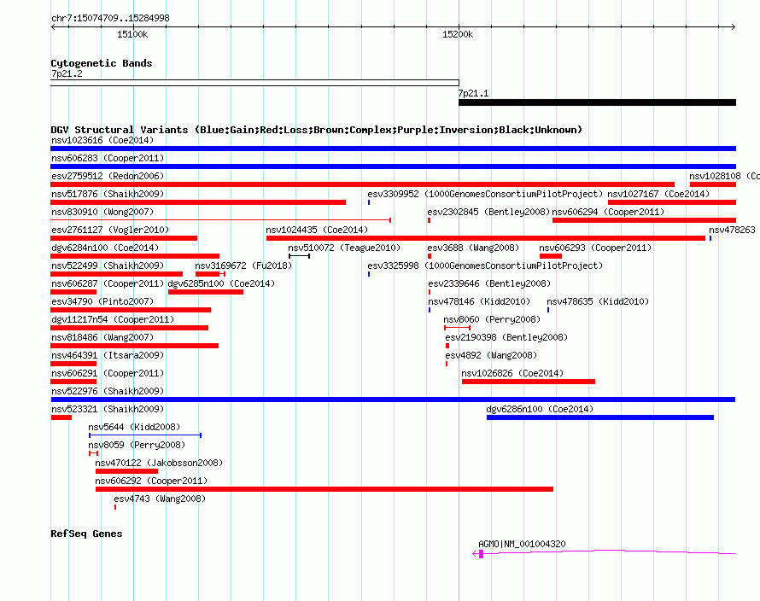Open the esv2759512 (Redon2006) variant

tap(108, 177)
